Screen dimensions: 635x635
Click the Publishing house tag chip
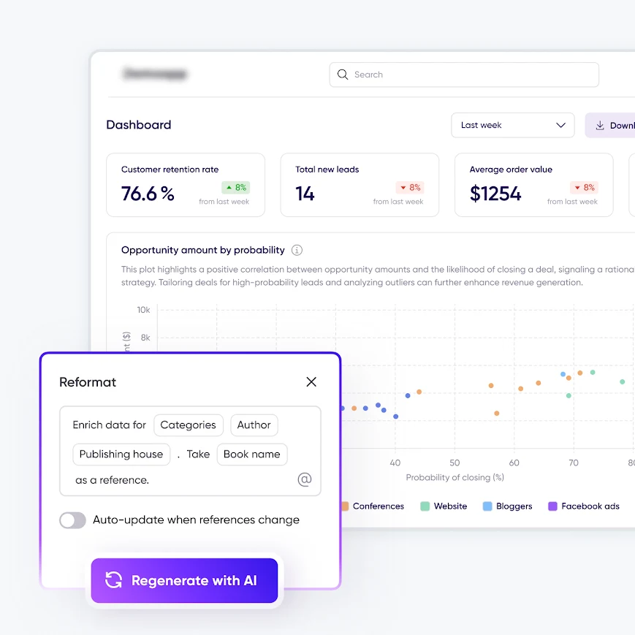121,455
